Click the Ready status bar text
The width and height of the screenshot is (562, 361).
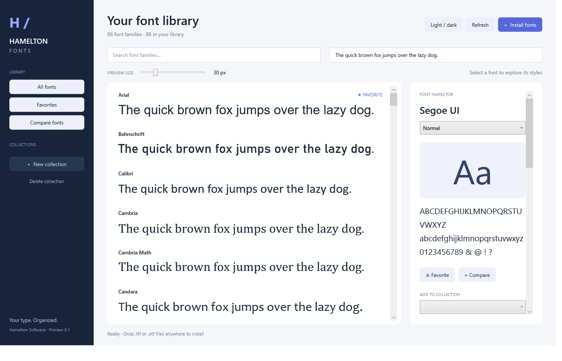(155, 334)
